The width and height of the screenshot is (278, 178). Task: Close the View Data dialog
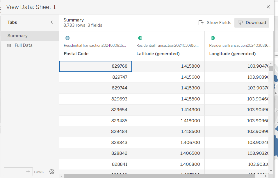tap(268, 7)
